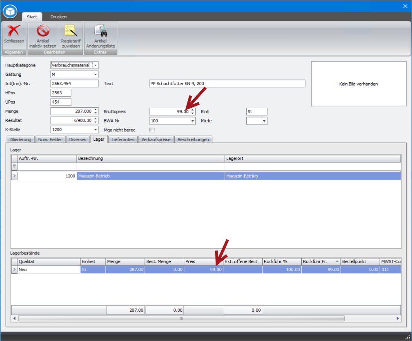Select the Magazin-Betrieb Lagerort cell
412x341 pixels.
click(313, 176)
